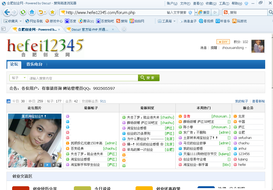Open 听音乐 from the toolbar
The image size is (273, 190).
(223, 21)
